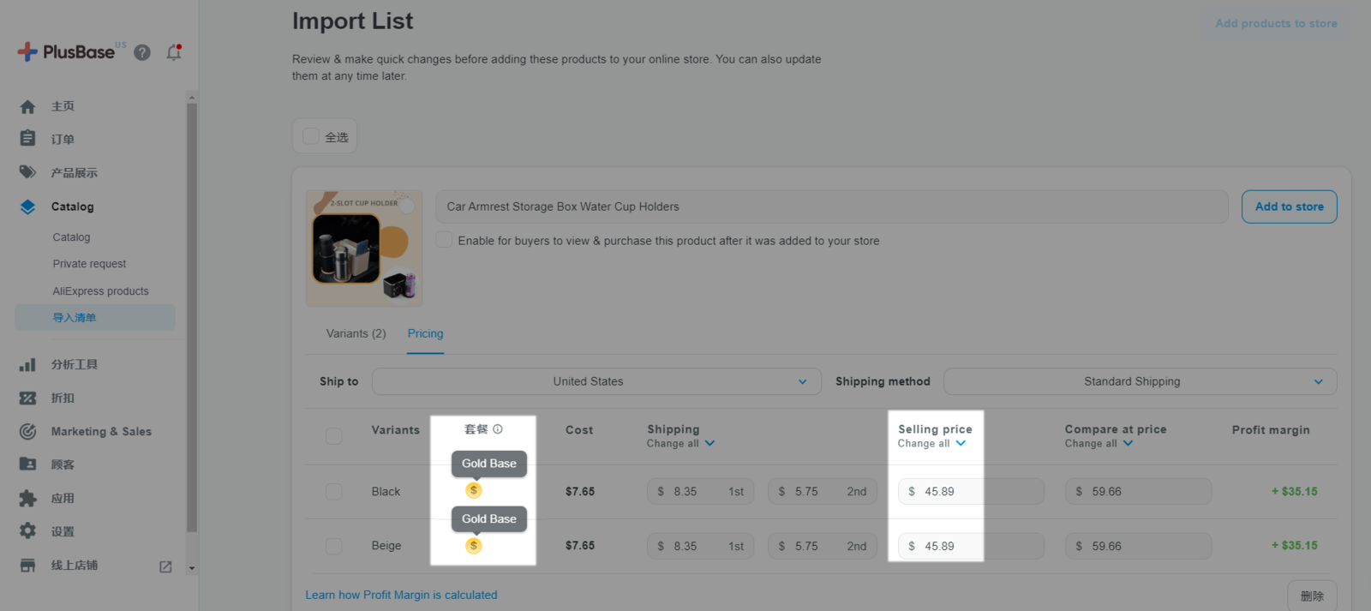Click the online store external link icon

coord(165,566)
